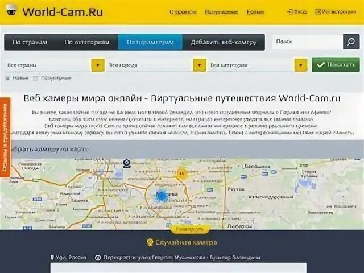364x273 pixels.
Task: Open the Новые link in header
Action: [255, 12]
